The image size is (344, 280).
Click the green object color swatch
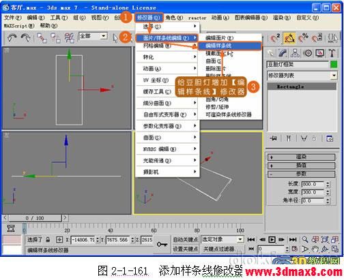(334, 65)
